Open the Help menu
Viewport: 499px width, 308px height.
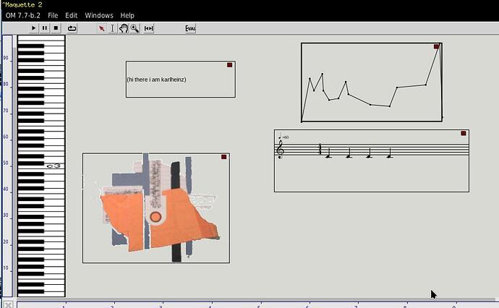(127, 15)
